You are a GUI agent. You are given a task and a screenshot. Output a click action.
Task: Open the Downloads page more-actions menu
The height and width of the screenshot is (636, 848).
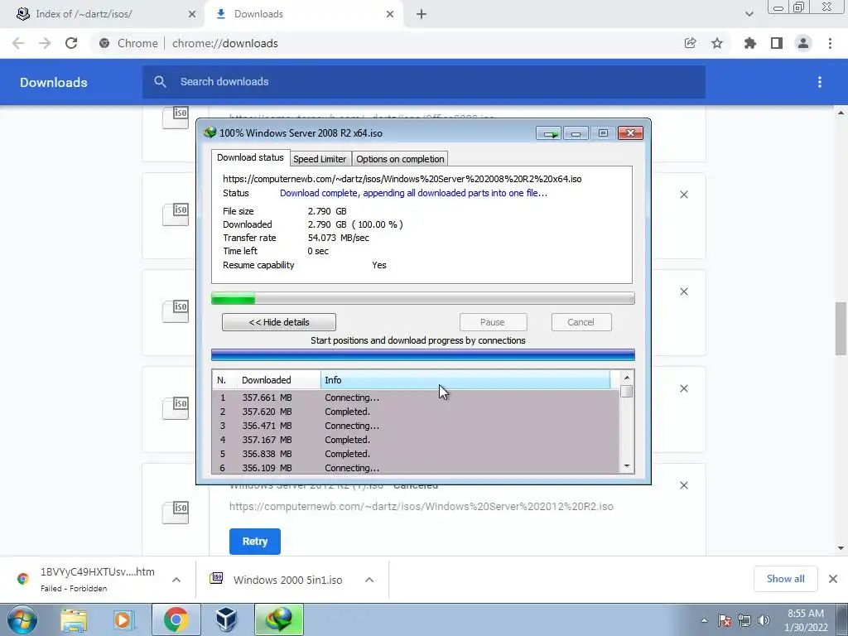(820, 82)
